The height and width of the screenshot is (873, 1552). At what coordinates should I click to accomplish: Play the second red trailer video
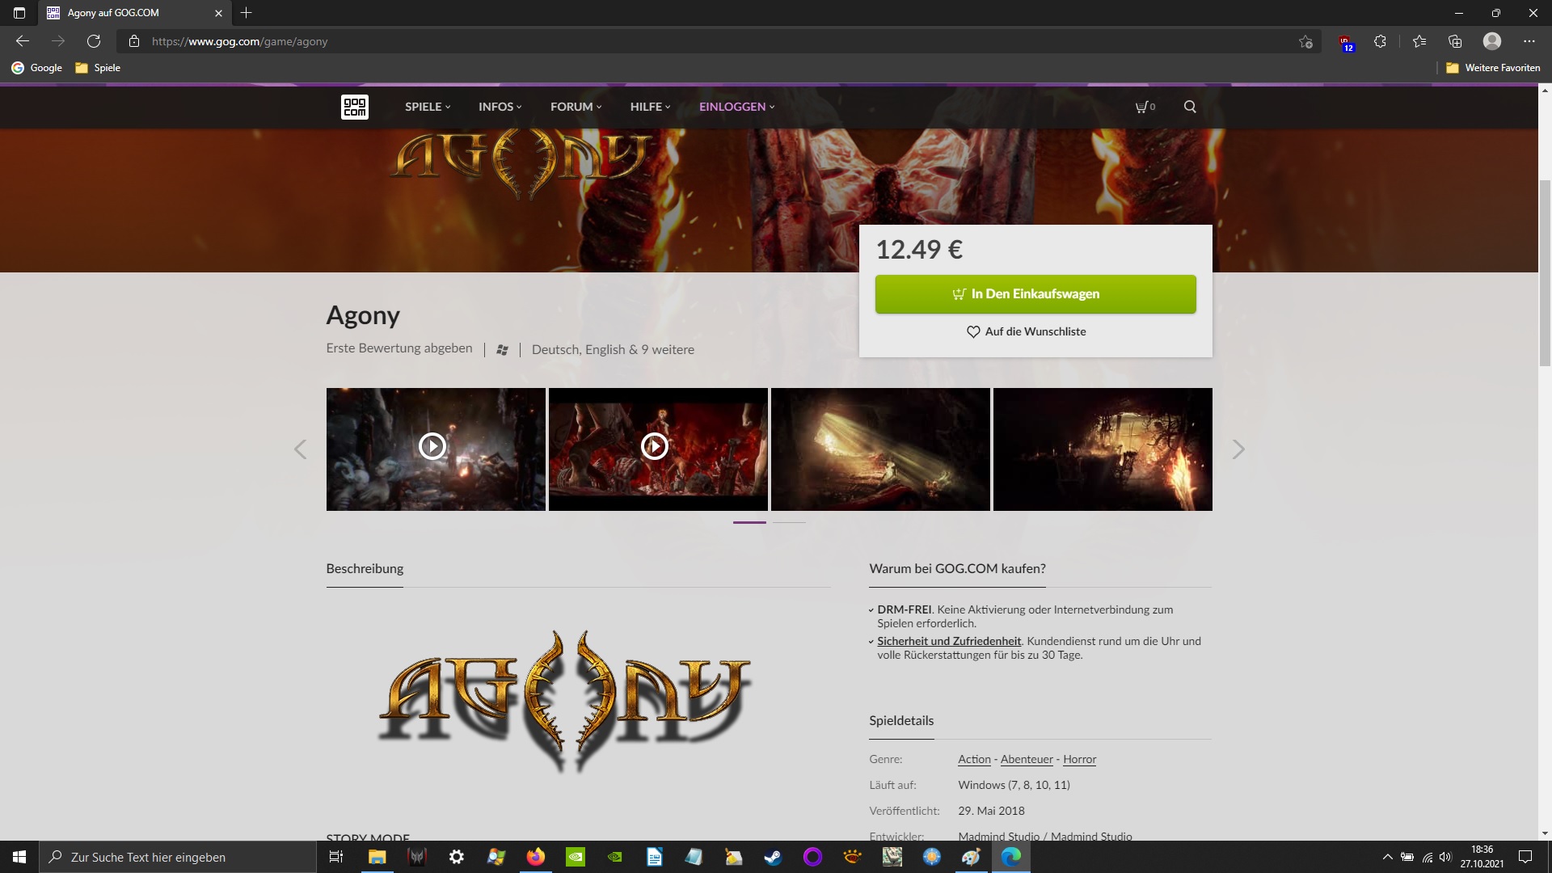[658, 449]
